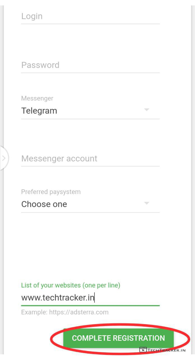195x360 pixels.
Task: Open the Preferred paysystem dropdown
Action: tap(90, 204)
